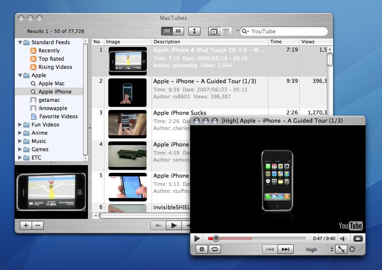The height and width of the screenshot is (270, 382).
Task: Click the video progress slider knob
Action: click(x=216, y=238)
